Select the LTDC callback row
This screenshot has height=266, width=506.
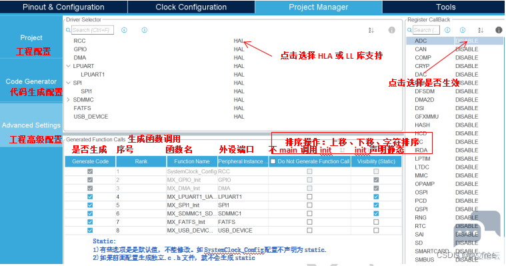click(x=455, y=167)
